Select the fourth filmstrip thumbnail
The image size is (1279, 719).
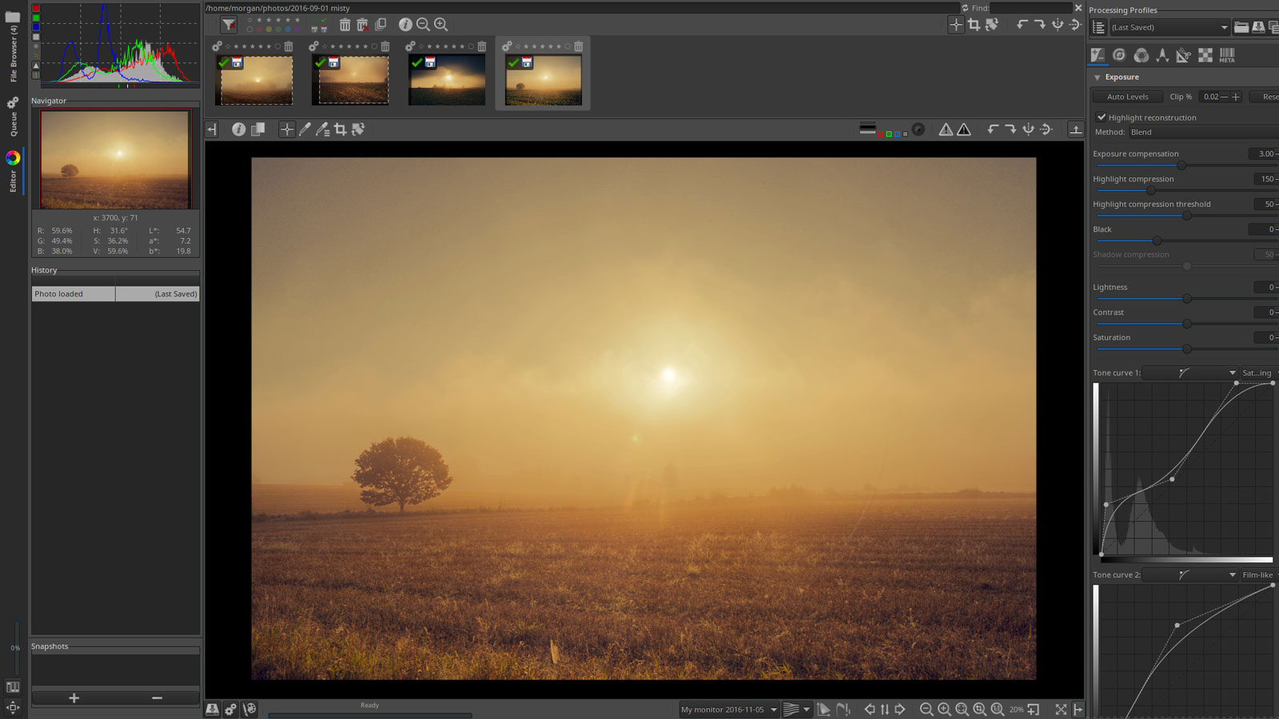click(x=542, y=79)
